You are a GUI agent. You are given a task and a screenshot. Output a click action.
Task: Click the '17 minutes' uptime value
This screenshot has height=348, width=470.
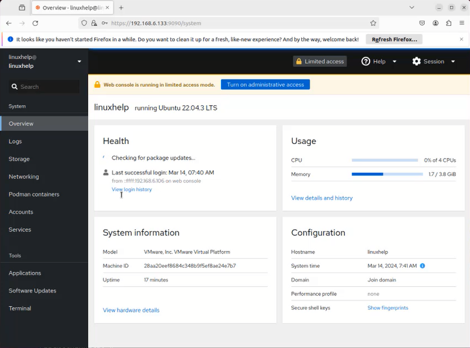pos(156,280)
